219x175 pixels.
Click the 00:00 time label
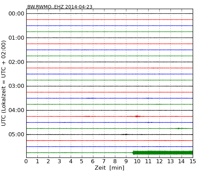pos(17,14)
